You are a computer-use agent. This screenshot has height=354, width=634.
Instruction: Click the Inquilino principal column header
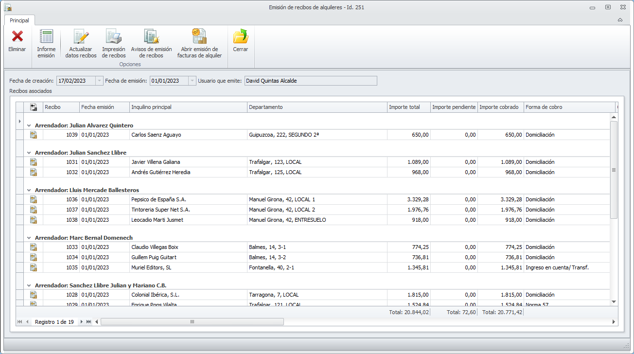(188, 107)
